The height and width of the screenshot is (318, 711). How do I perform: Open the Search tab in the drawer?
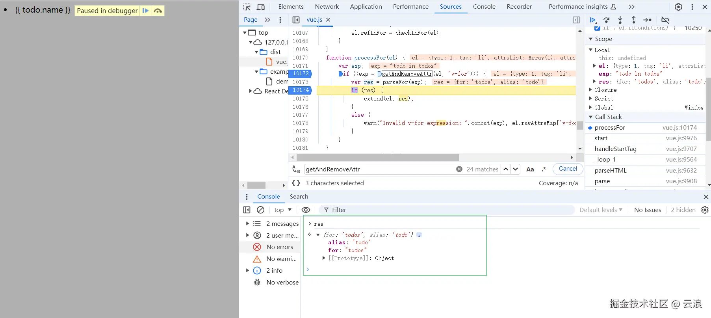(x=299, y=197)
